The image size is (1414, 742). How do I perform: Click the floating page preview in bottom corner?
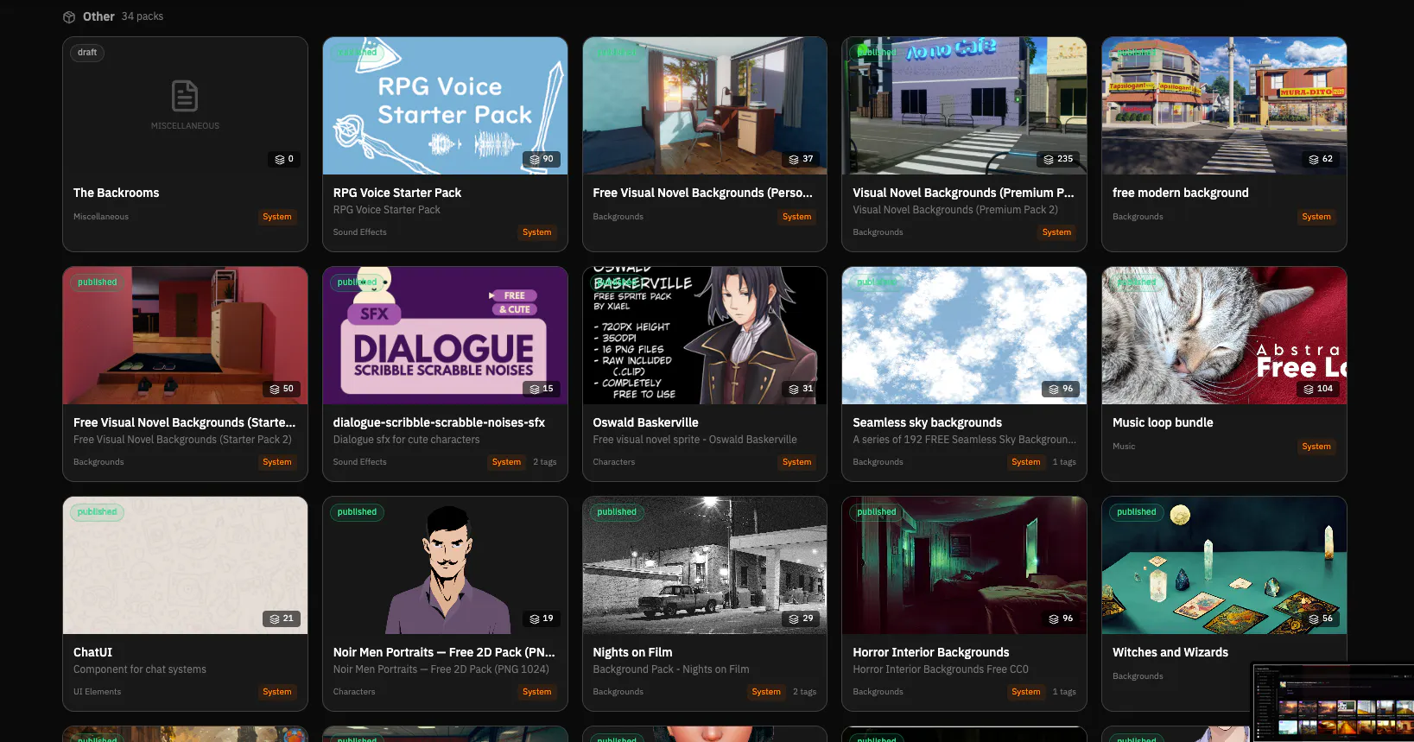(1333, 702)
